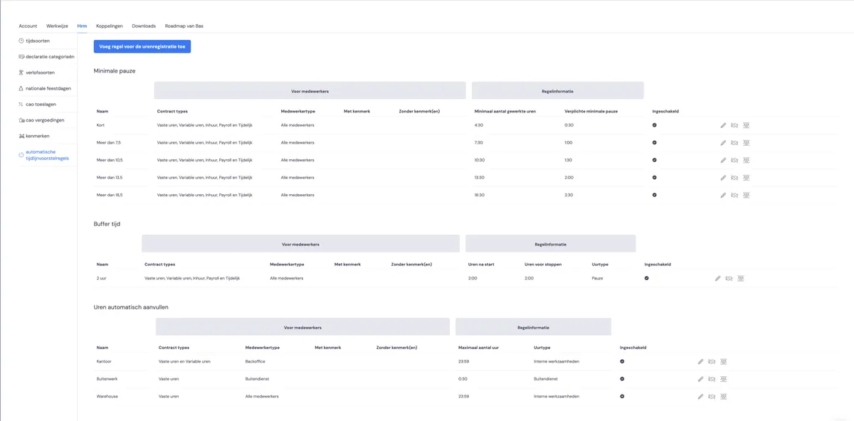Click the 'Warehouse' name cell
The height and width of the screenshot is (421, 854).
(x=107, y=396)
